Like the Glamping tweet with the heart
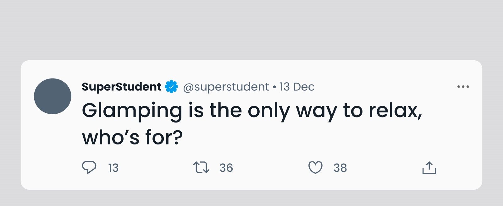 315,167
